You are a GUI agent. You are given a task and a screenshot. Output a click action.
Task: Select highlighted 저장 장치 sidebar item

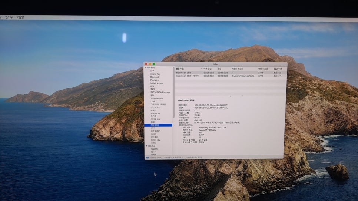click(158, 125)
